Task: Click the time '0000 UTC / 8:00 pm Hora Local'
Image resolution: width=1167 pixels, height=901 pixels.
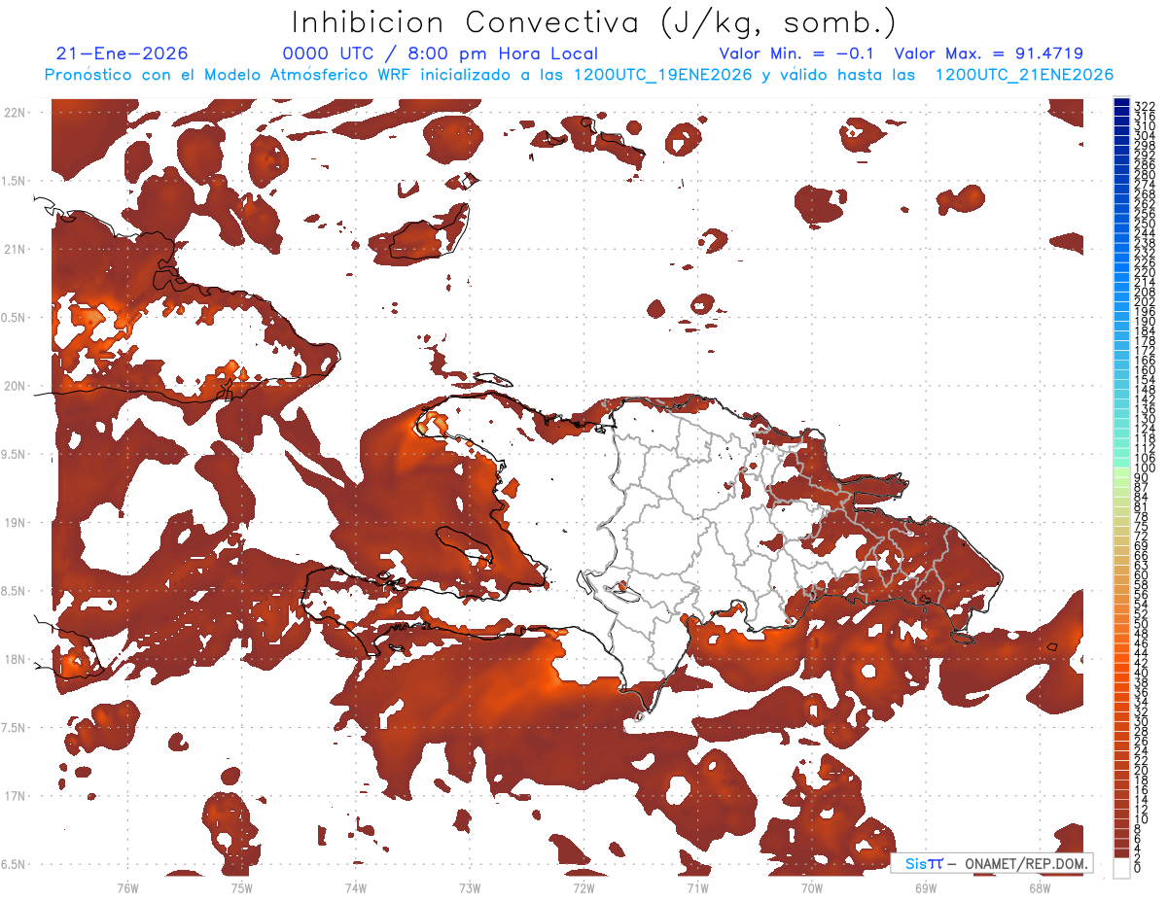Action: pyautogui.click(x=440, y=54)
